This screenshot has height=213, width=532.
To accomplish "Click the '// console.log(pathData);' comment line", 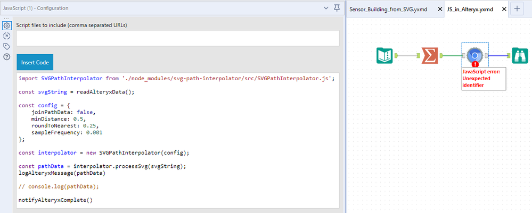I will click(59, 186).
